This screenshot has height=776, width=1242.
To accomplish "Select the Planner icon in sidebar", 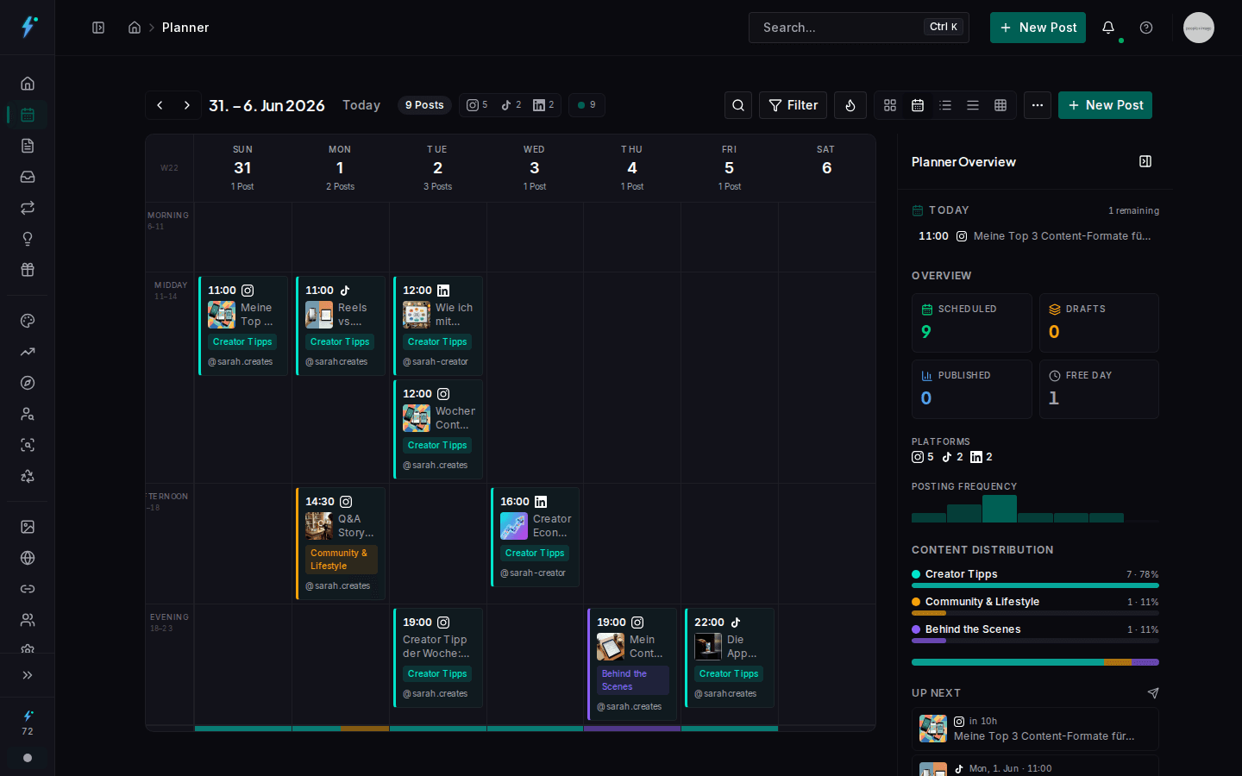I will 28,115.
